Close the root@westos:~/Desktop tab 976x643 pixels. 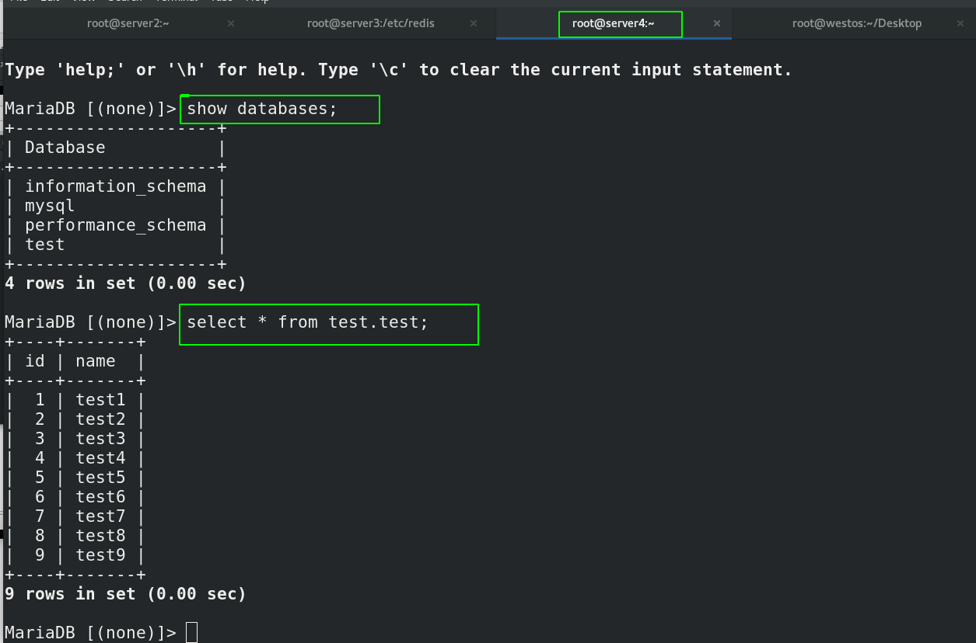coord(960,23)
